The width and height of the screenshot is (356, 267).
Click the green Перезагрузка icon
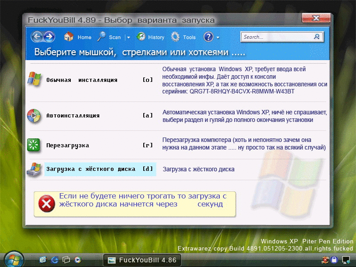click(x=33, y=145)
